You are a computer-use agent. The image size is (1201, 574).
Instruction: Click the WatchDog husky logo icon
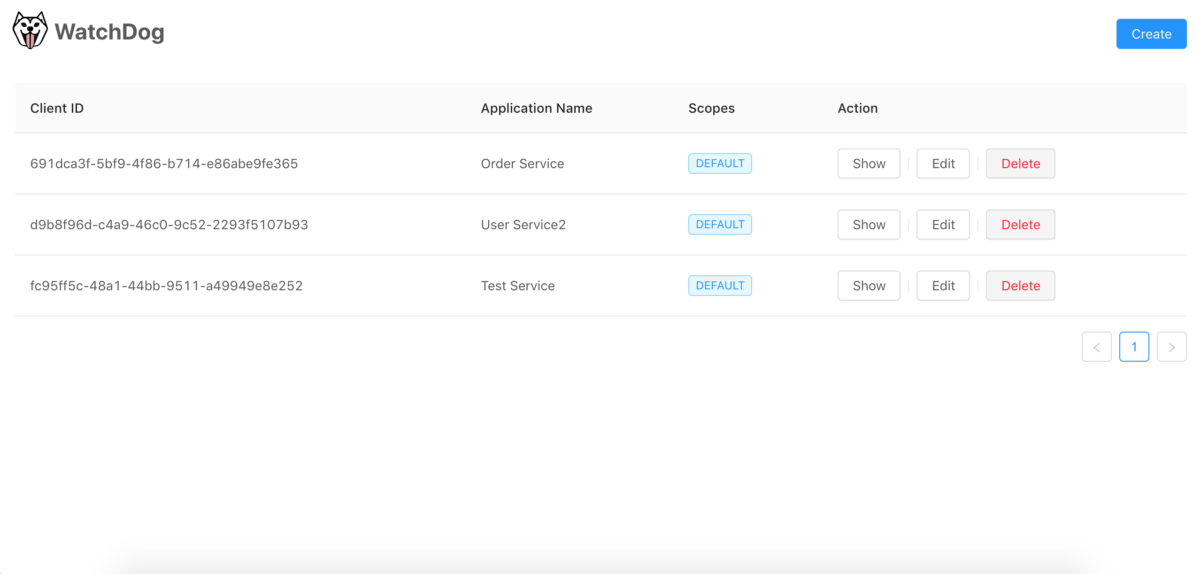pyautogui.click(x=30, y=31)
